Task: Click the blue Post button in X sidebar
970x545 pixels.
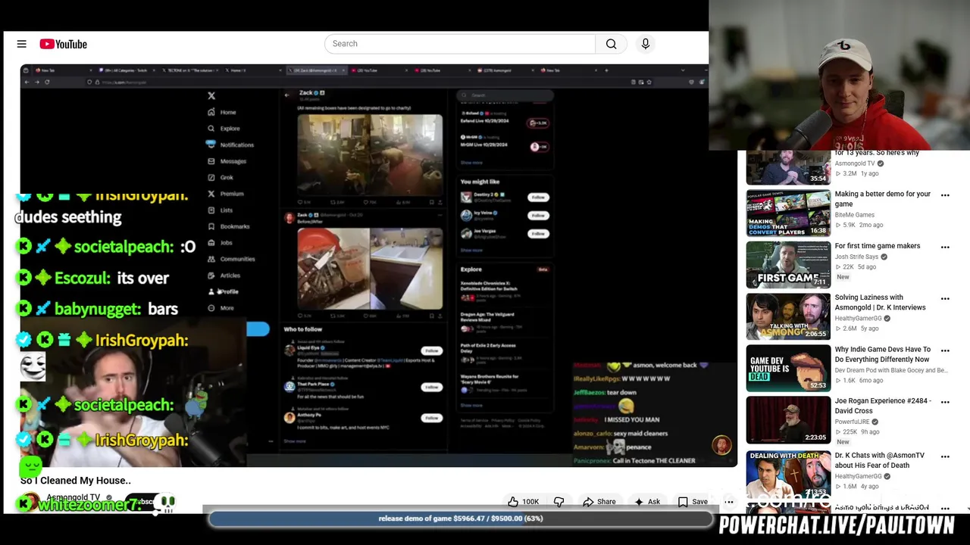Action: click(x=258, y=329)
